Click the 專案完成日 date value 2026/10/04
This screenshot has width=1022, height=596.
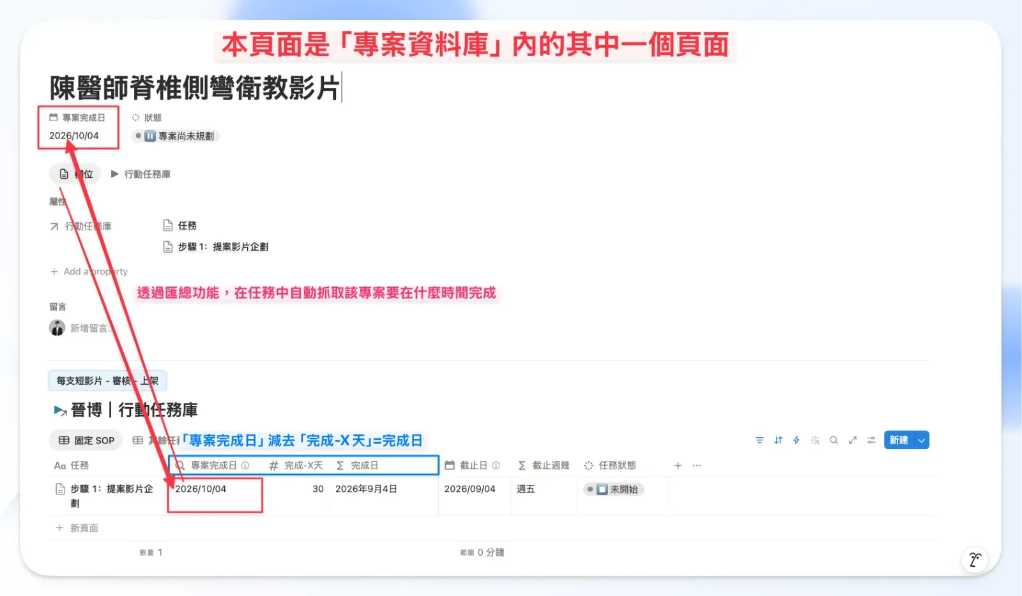tap(74, 136)
